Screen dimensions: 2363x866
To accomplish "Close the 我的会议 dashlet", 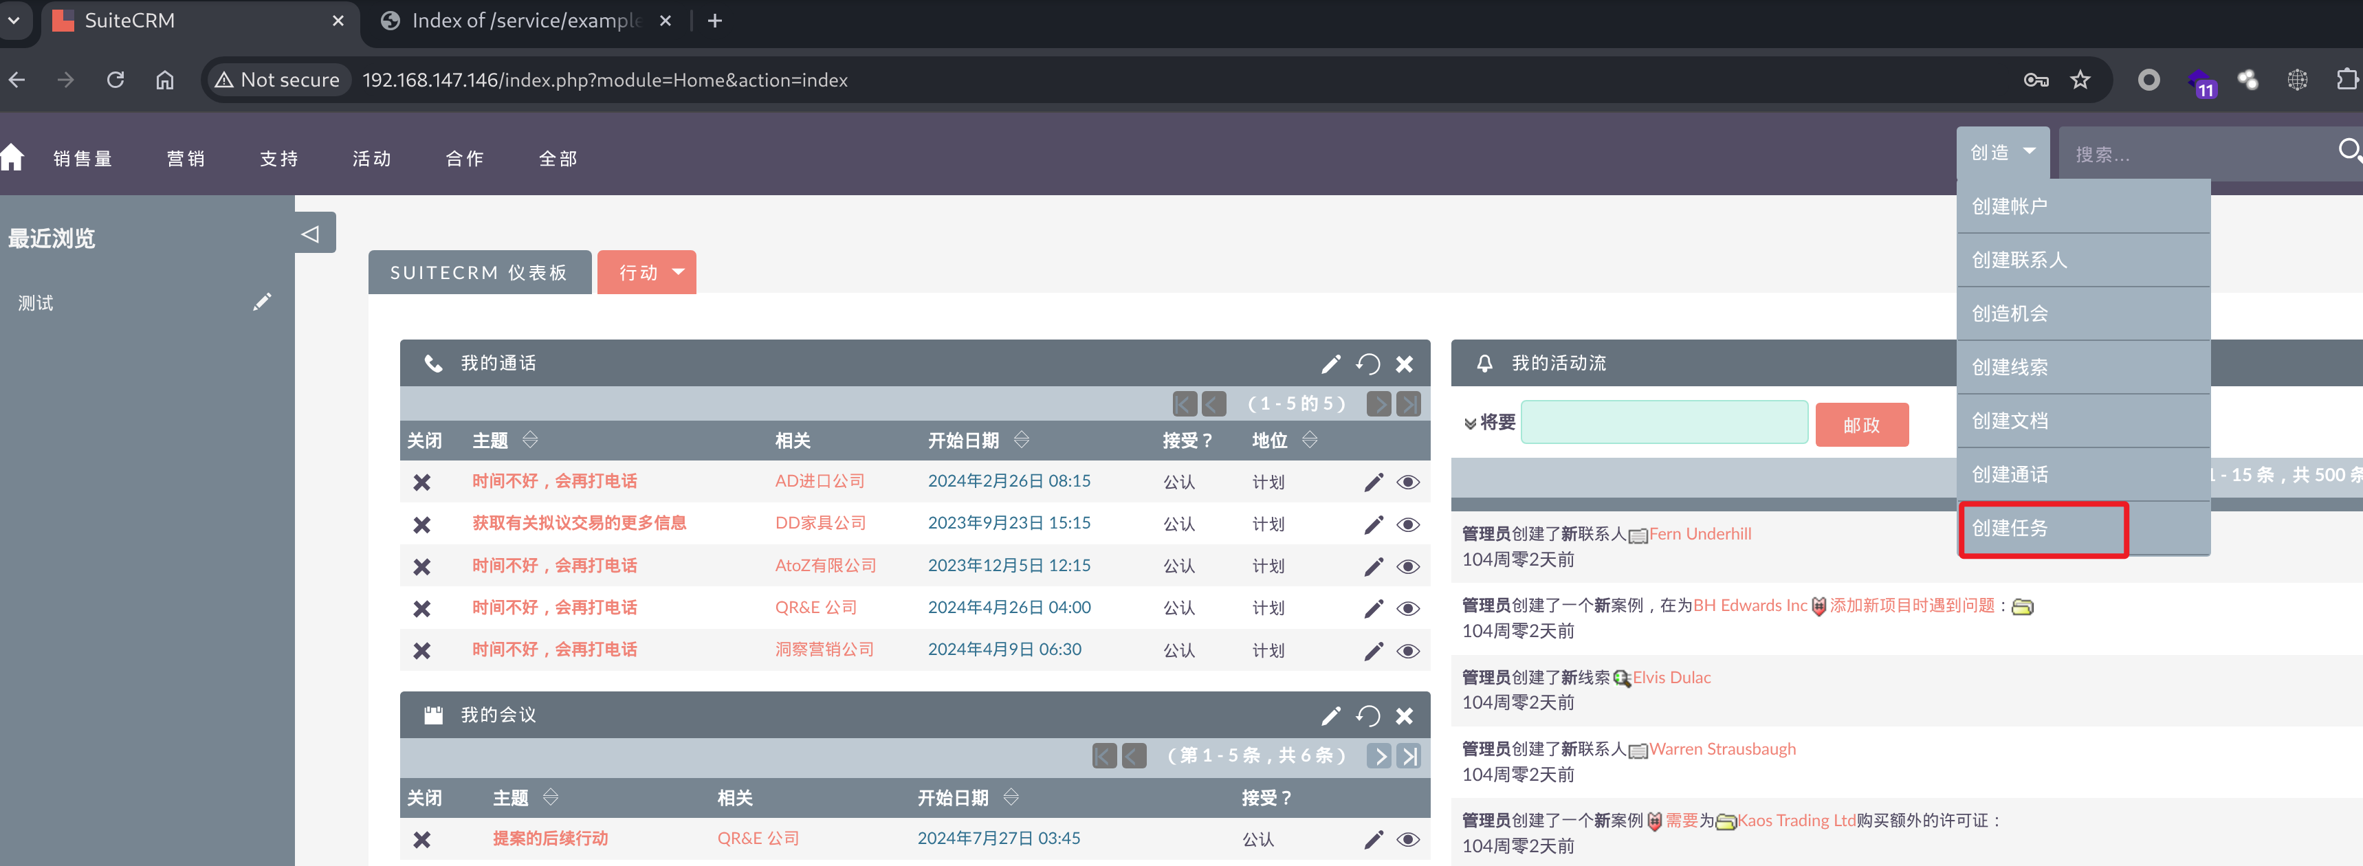I will [x=1403, y=715].
